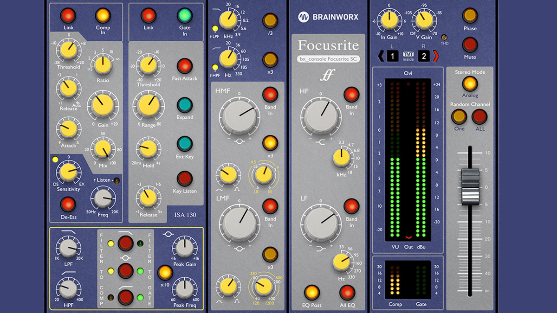Click the gate Threshold knob
Viewport: 557px width, 313px height.
click(x=149, y=66)
